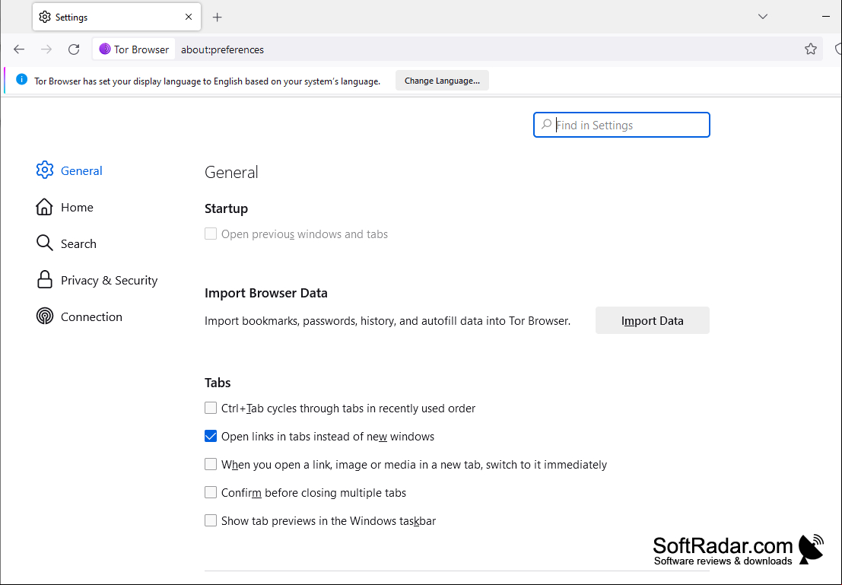
Task: Toggle Open previous windows and tabs checkbox
Action: tap(211, 234)
